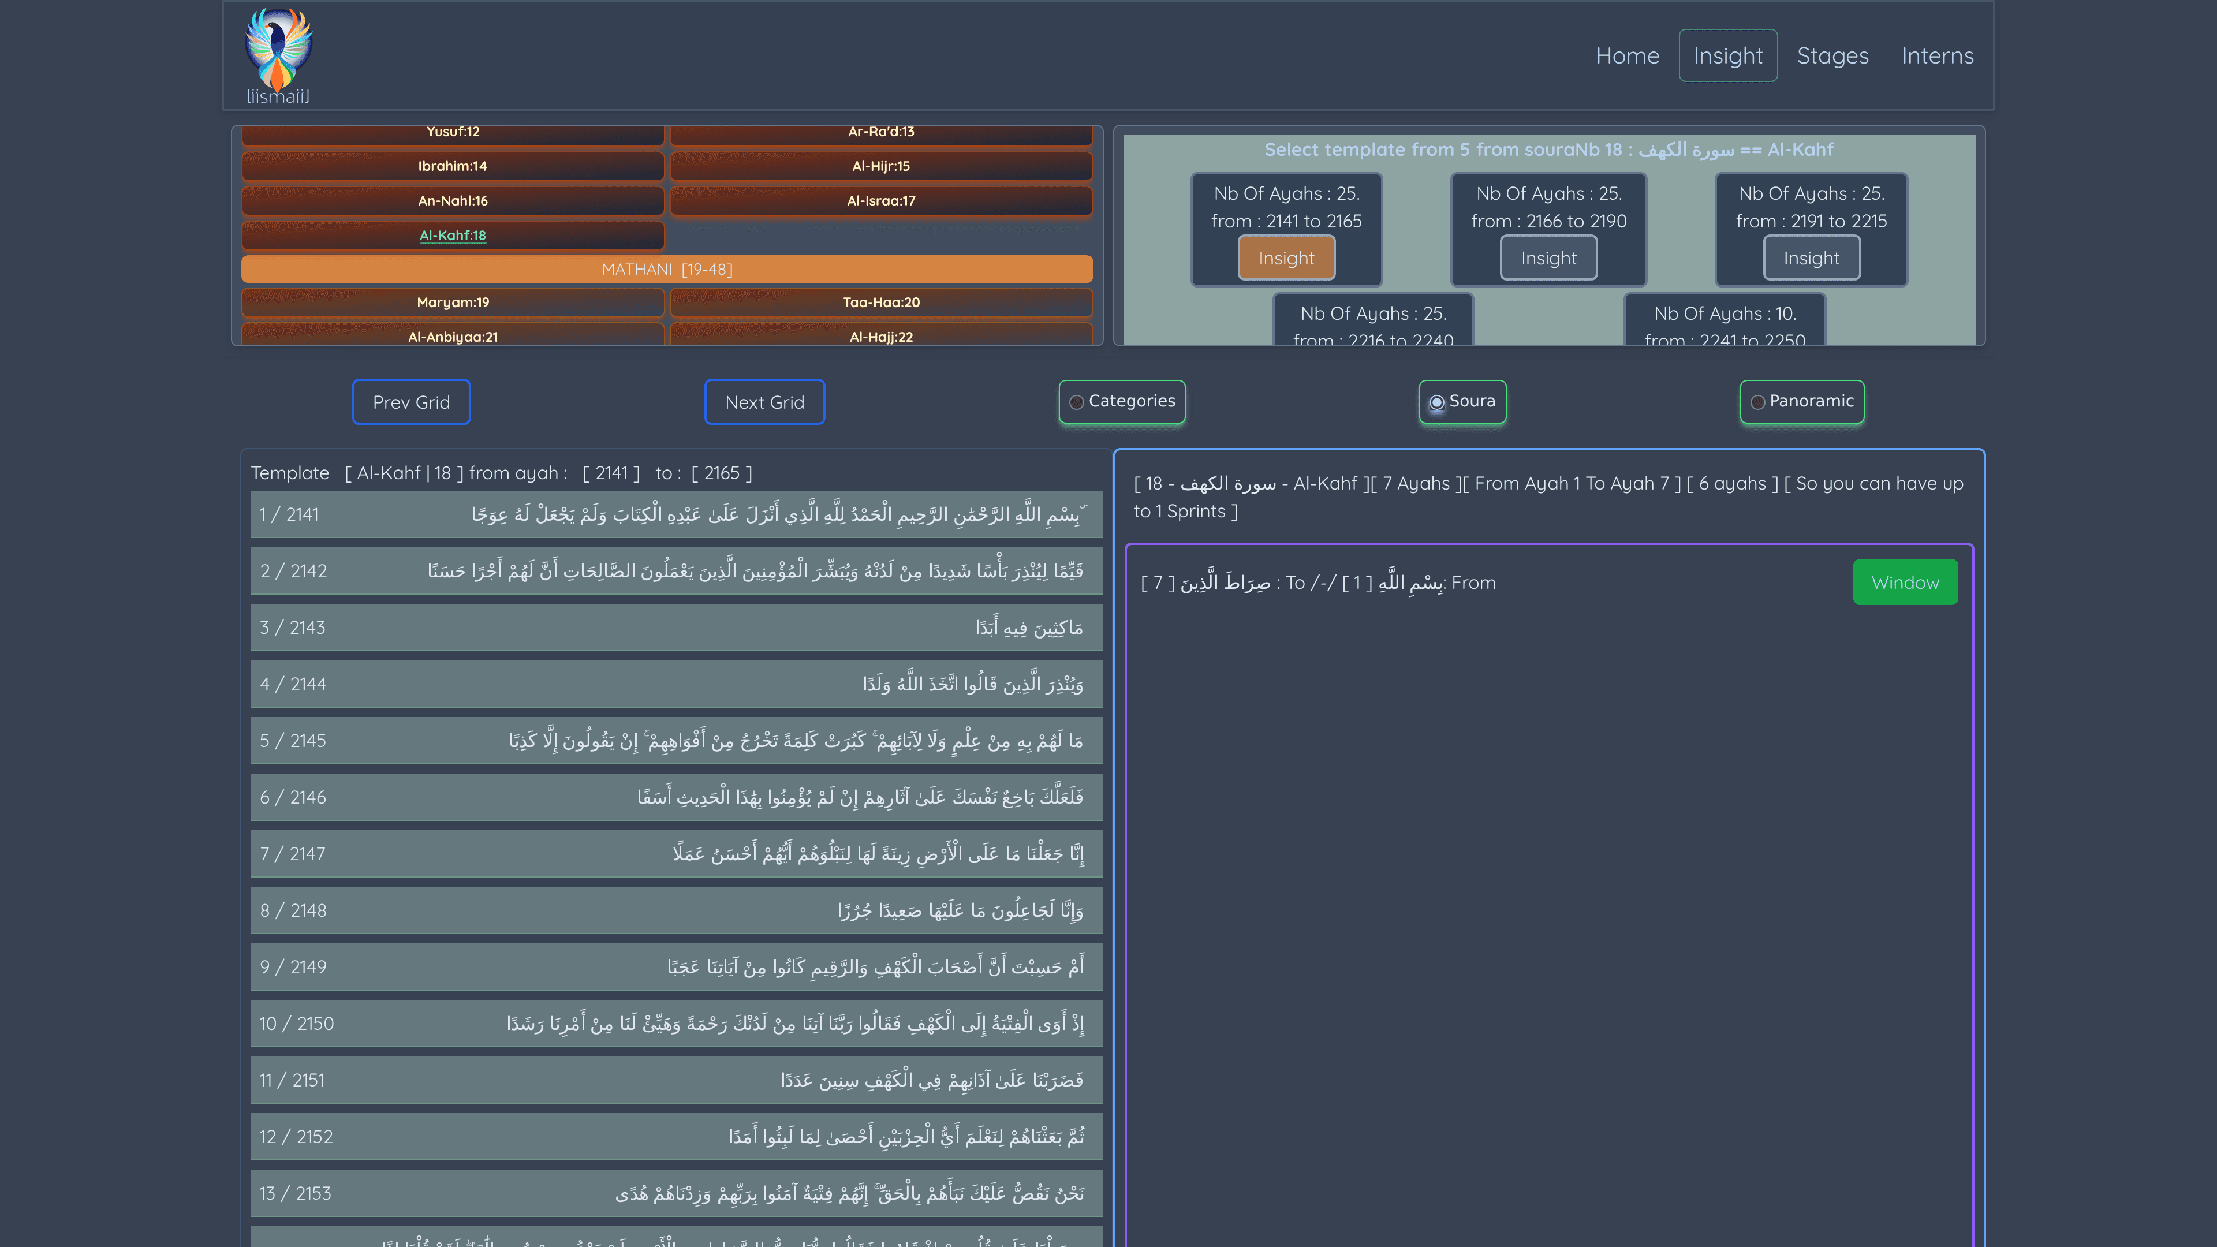Select soura Al-Hajj:22
The height and width of the screenshot is (1247, 2217).
[x=881, y=335]
